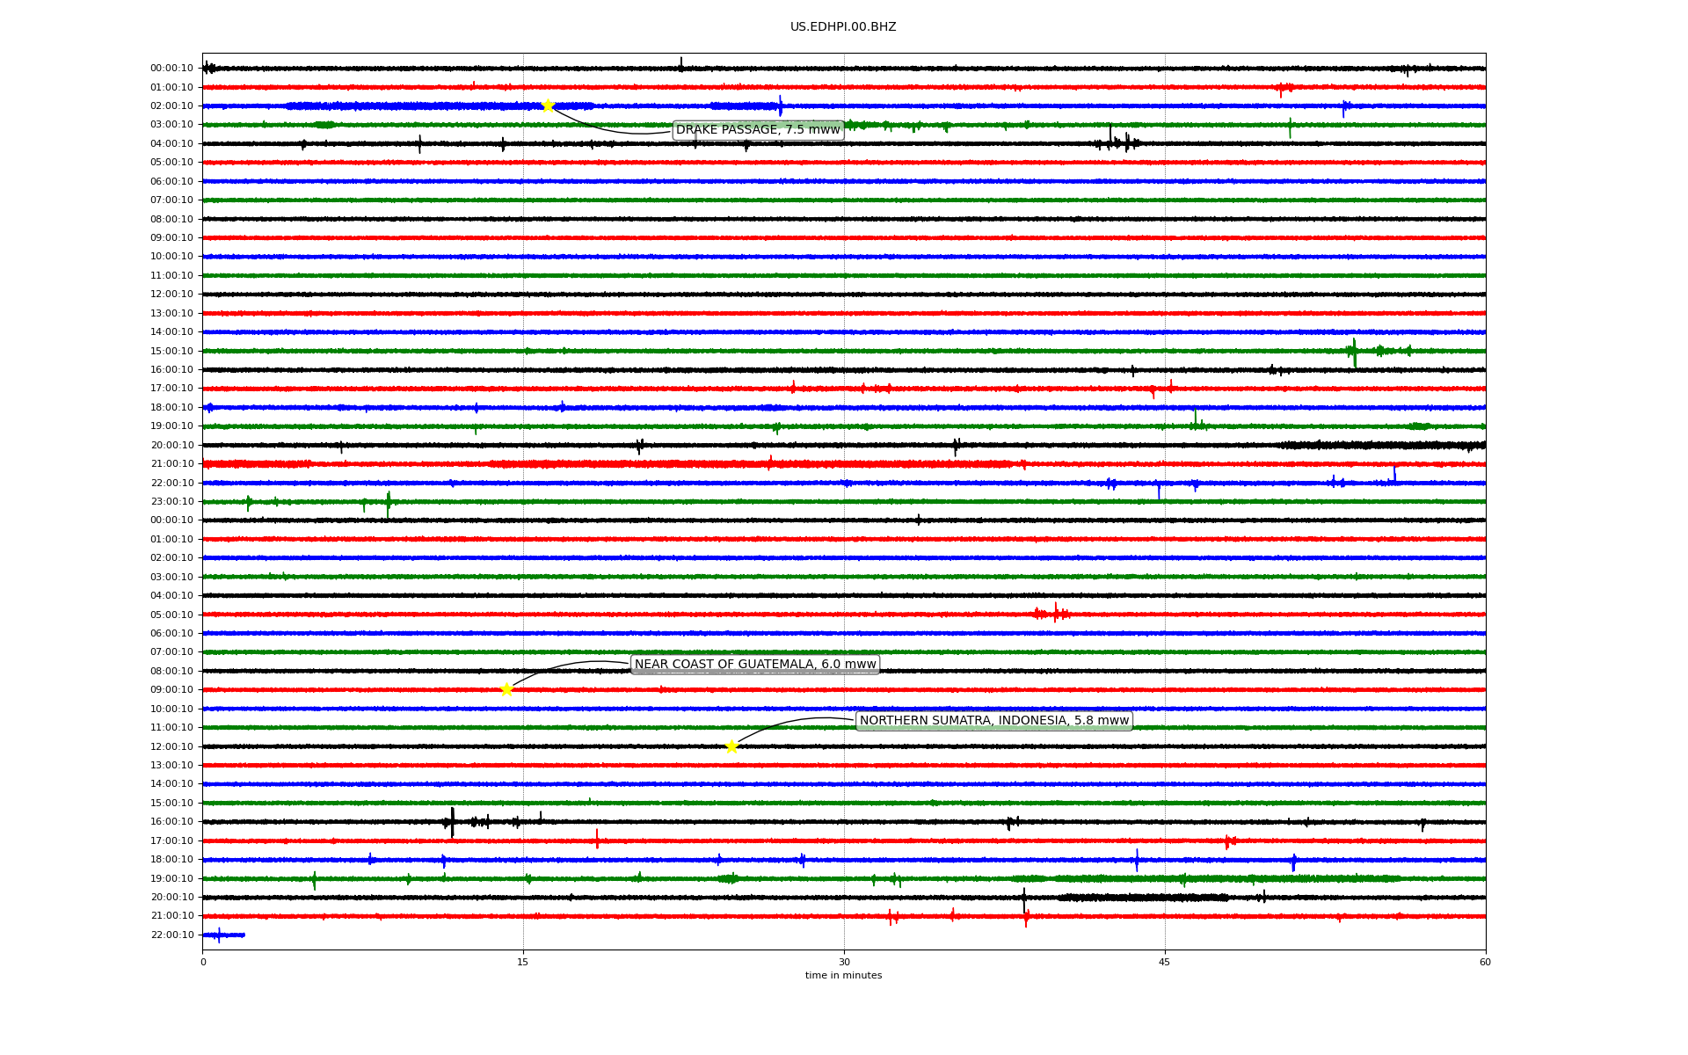Select the NEAR COAST OF GUATEMALA, 6.0 mww label
Viewport: 1688px width, 1055px height.
pyautogui.click(x=755, y=665)
